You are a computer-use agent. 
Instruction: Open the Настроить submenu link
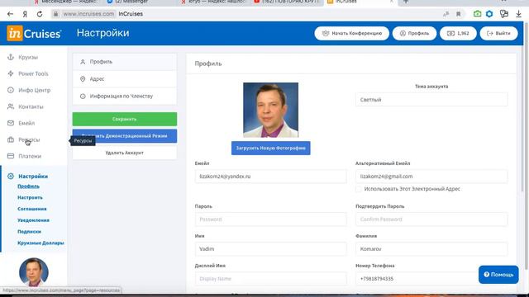30,198
